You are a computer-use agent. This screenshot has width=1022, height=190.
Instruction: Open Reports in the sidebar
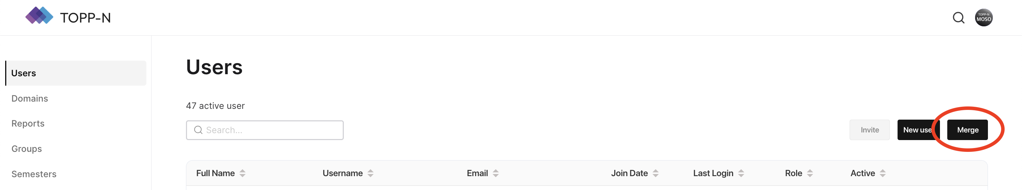28,123
